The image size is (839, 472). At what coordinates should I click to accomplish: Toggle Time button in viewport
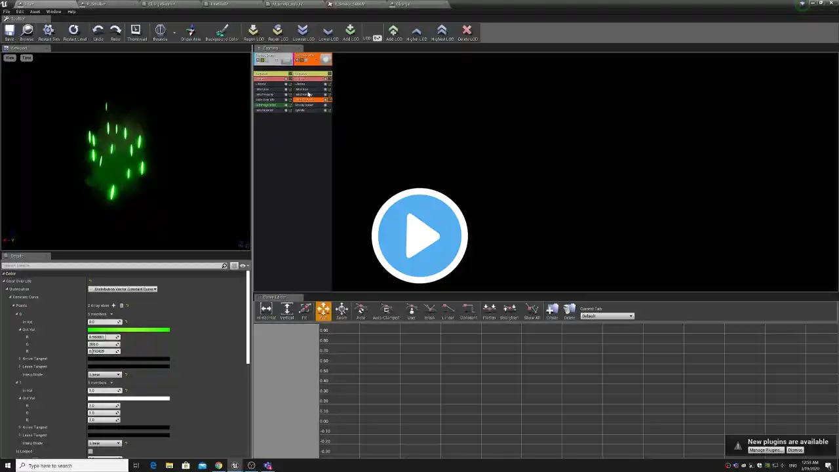26,58
